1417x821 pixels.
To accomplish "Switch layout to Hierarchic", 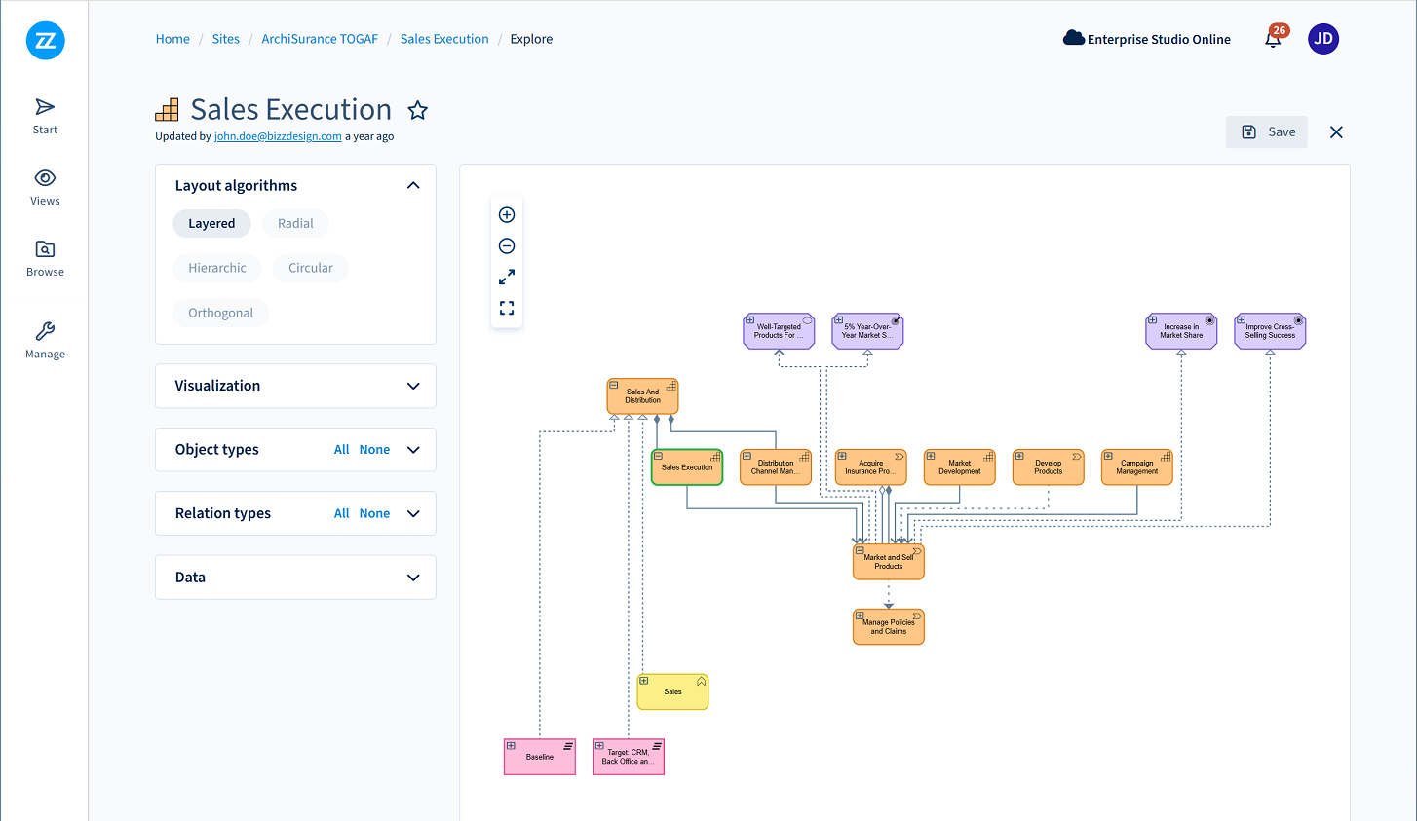I will point(217,268).
